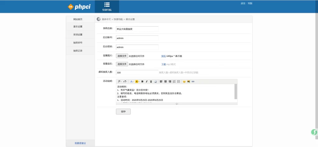318x147 pixels.
Task: Toggle italic formatting in the editor
Action: point(147,81)
